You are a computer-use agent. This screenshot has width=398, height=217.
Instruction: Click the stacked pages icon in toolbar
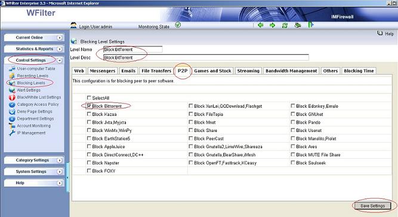point(298,26)
